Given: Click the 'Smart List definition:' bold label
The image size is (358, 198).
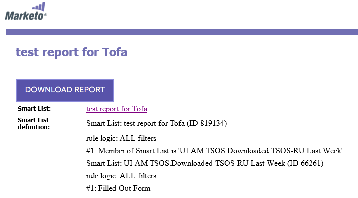Looking at the screenshot, I should 34,123.
